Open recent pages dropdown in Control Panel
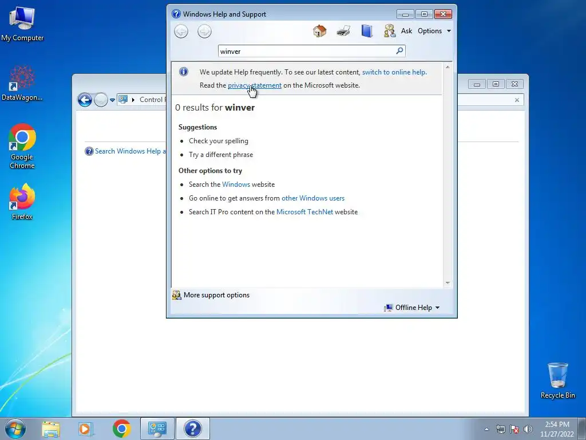Viewport: 586px width, 440px height. (112, 100)
